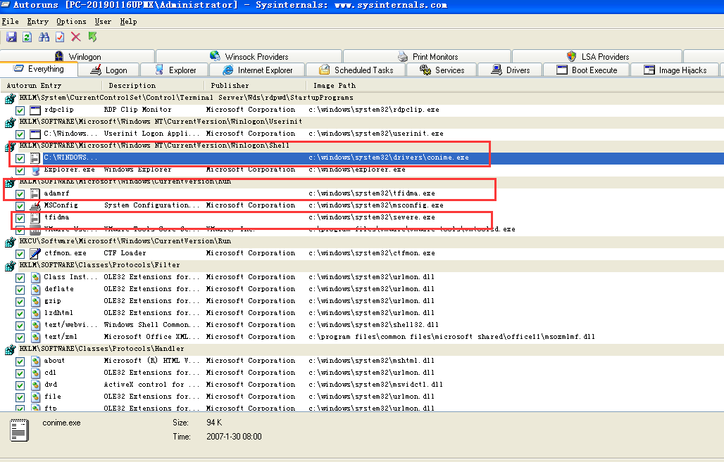Click the Save toolbar icon
Image resolution: width=724 pixels, height=462 pixels.
pyautogui.click(x=11, y=37)
